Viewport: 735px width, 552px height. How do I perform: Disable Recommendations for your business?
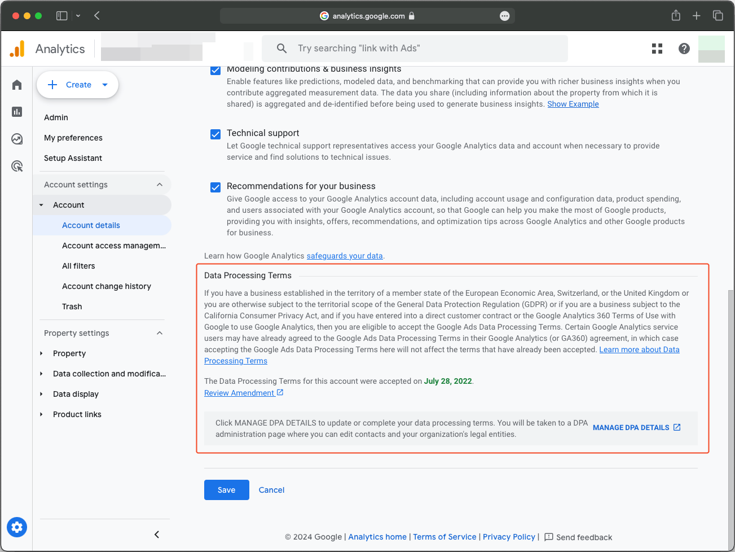215,187
